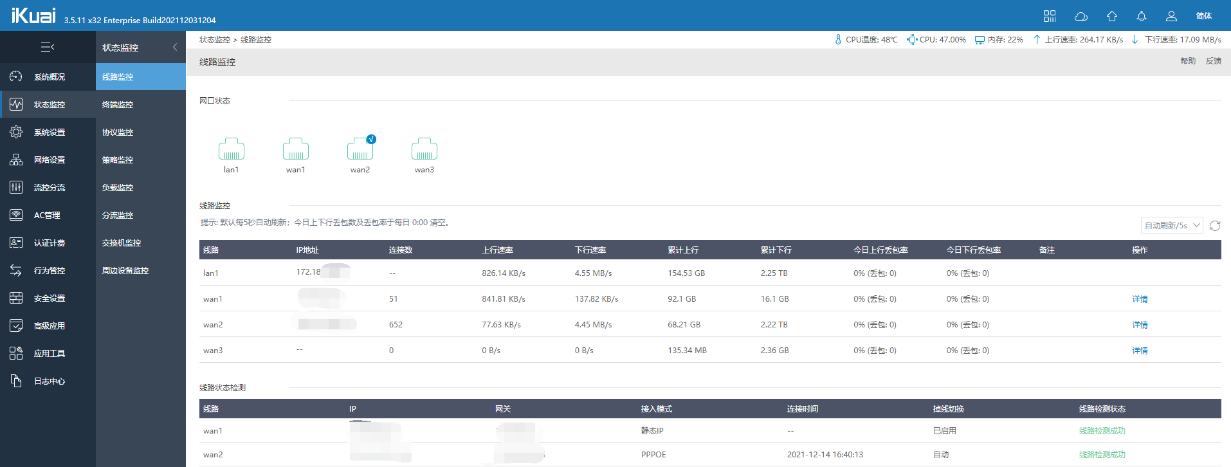Click the 连接数 column header
Image resolution: width=1231 pixels, height=467 pixels.
(400, 250)
